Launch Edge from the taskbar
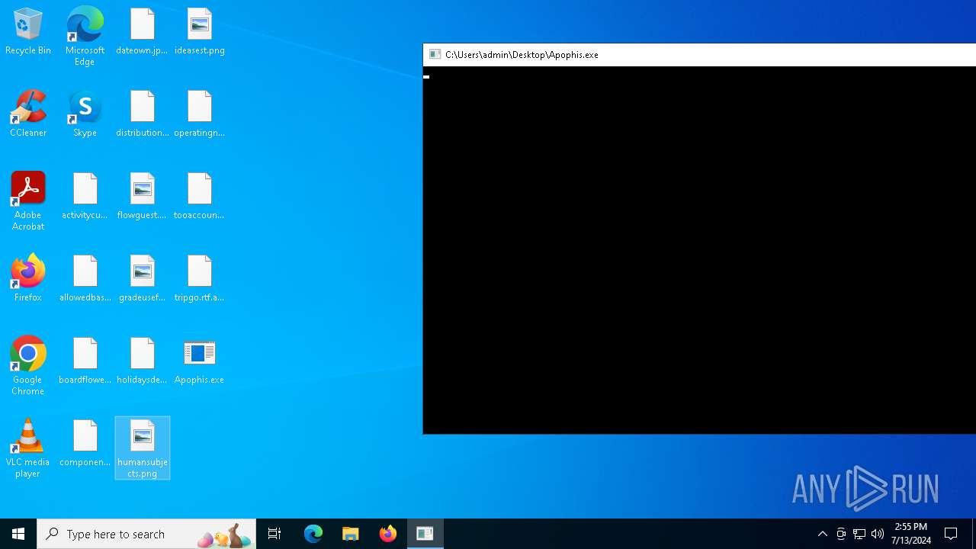 point(313,534)
